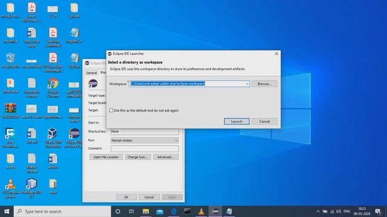
Task: Click the Change Icon... button
Action: (x=138, y=157)
